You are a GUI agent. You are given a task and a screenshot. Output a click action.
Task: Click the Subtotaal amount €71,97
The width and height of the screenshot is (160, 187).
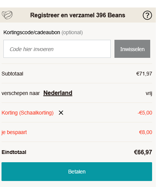tap(144, 74)
